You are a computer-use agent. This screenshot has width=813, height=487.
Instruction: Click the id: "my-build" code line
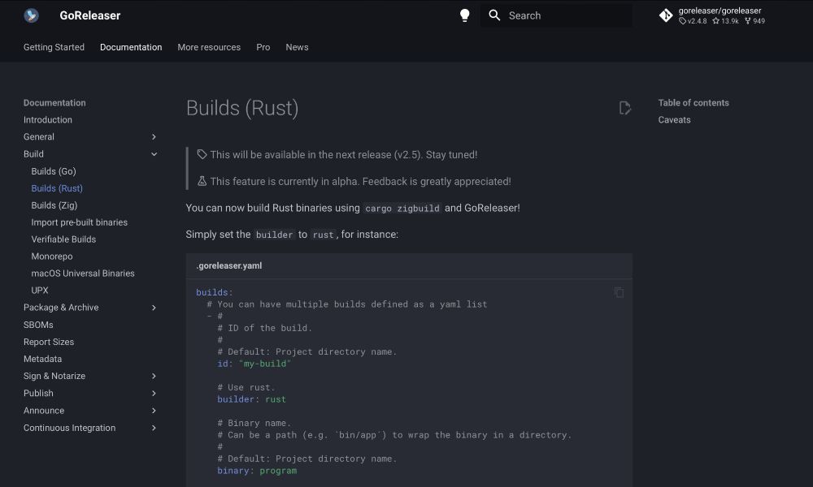coord(254,364)
